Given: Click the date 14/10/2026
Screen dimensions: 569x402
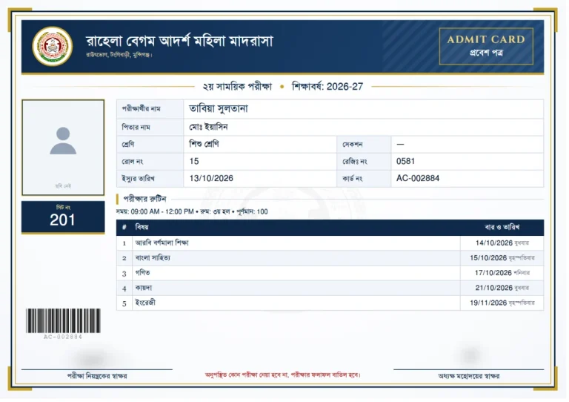Looking at the screenshot, I should (494, 243).
